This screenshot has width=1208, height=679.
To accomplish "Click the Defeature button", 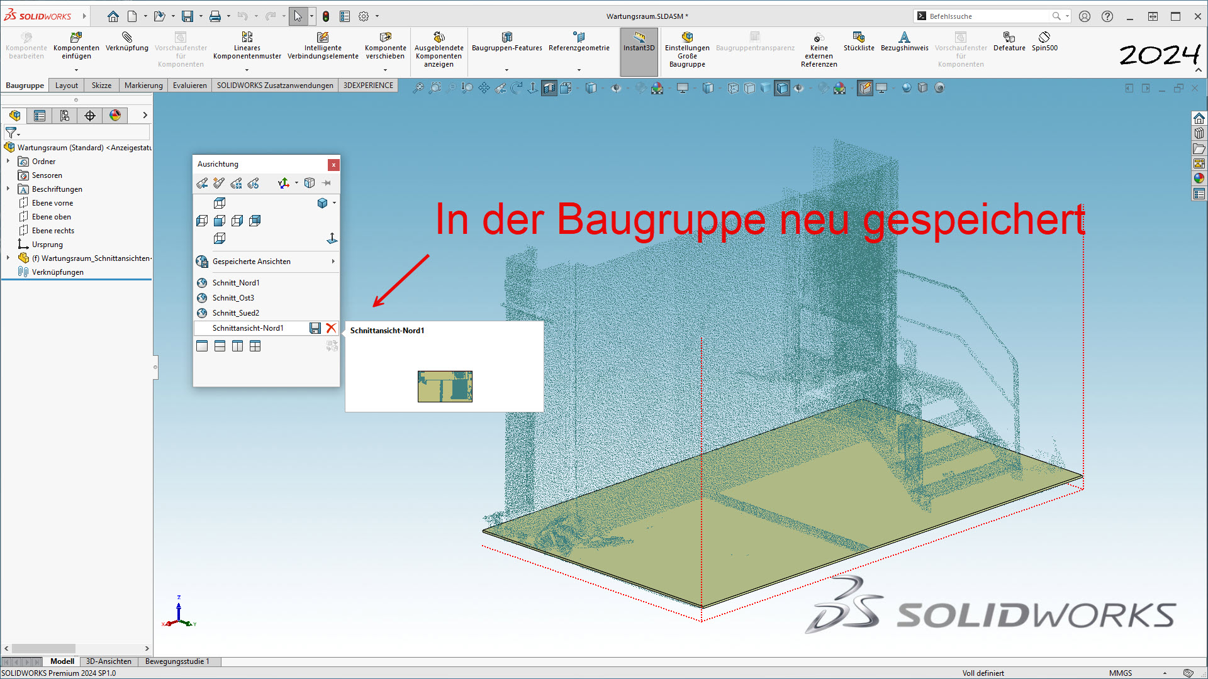I will coord(1009,42).
